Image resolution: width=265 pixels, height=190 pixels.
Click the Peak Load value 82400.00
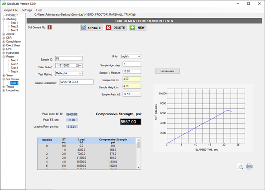(72, 114)
